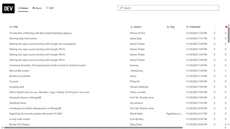Viewport: 230px width, 129px height.
Task: Click the heart reactions column icon
Action: (x=226, y=27)
